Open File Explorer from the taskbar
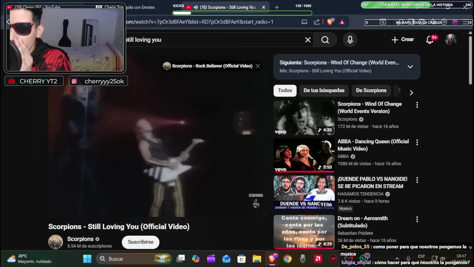The height and width of the screenshot is (267, 474). [257, 259]
